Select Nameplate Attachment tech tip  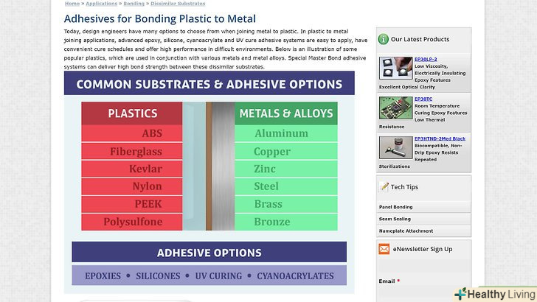(406, 231)
